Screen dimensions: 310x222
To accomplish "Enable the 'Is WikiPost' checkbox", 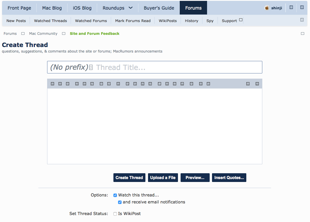I will [x=115, y=214].
